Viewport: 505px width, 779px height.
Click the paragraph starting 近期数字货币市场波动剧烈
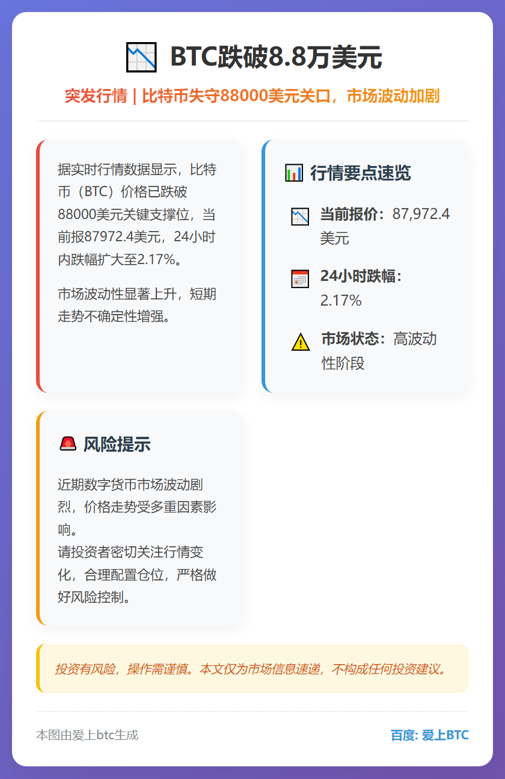tap(137, 507)
